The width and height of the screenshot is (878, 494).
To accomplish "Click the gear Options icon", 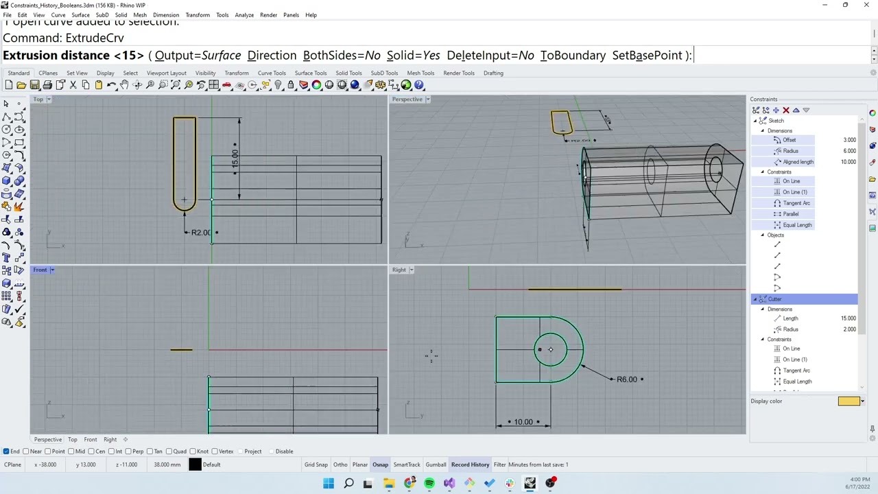I will [x=380, y=85].
